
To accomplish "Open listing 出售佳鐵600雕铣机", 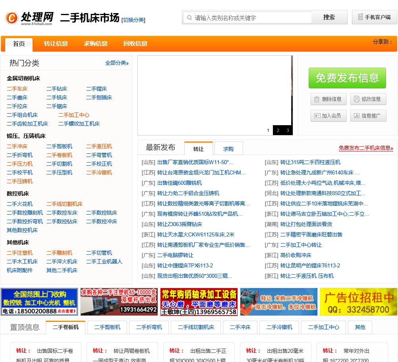I will 180,183.
